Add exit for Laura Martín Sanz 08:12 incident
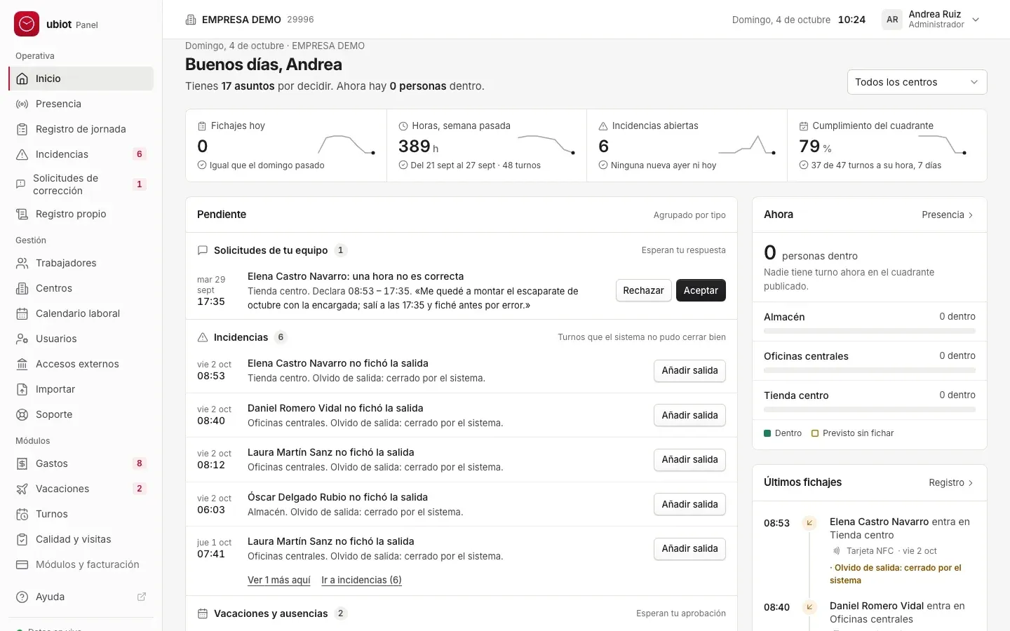Image resolution: width=1010 pixels, height=631 pixels. (x=689, y=459)
